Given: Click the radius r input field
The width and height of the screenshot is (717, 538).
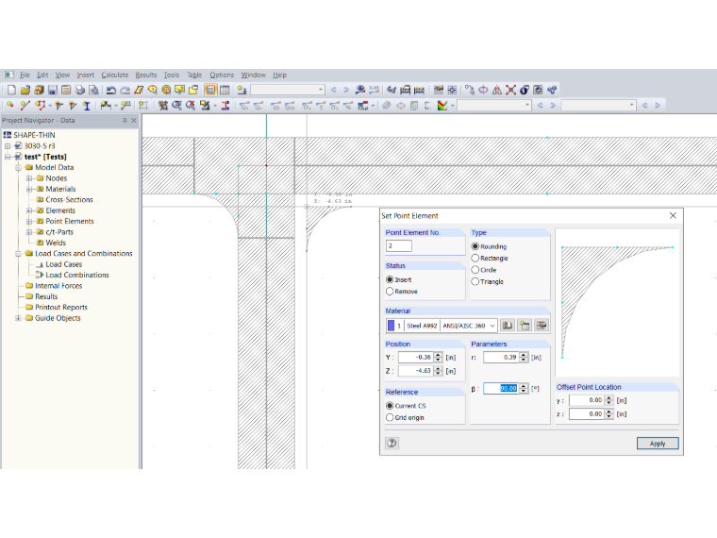Looking at the screenshot, I should coord(501,358).
